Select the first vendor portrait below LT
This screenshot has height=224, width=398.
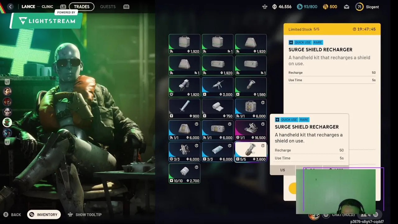(7, 91)
